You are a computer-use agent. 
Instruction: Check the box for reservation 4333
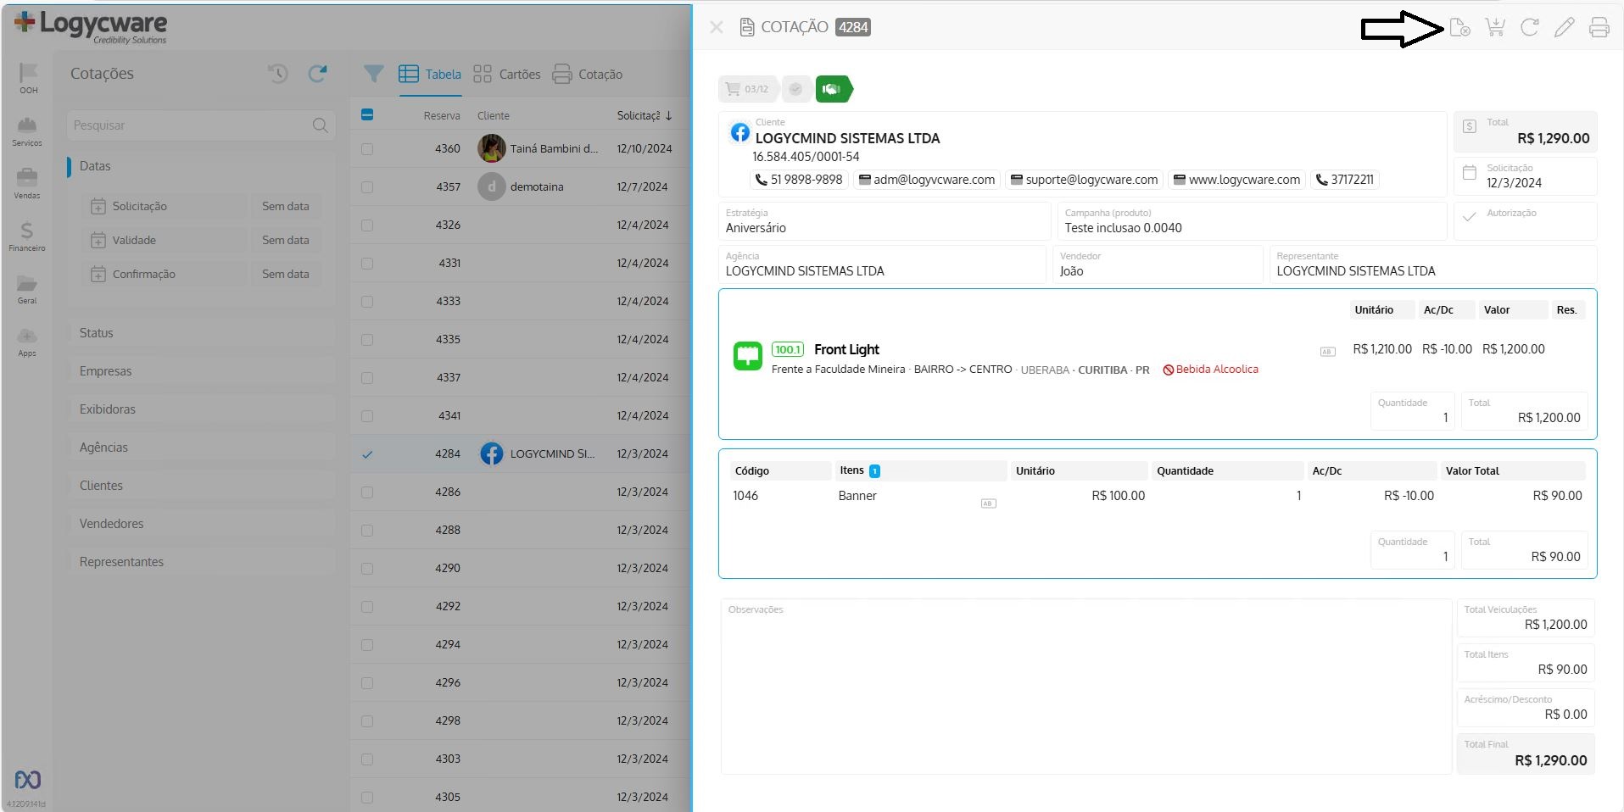(x=367, y=302)
